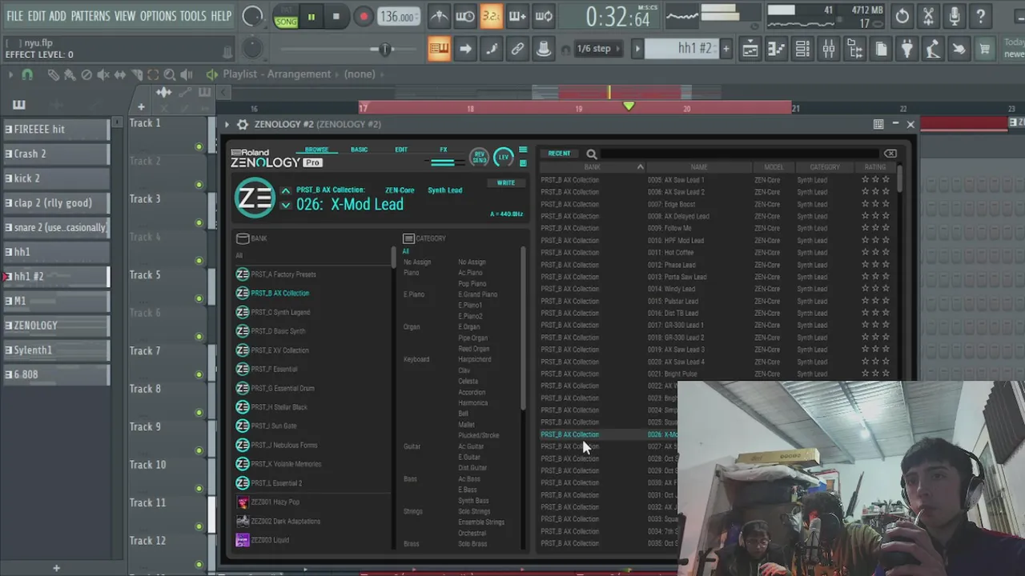Open the Mixer view icon

829,50
